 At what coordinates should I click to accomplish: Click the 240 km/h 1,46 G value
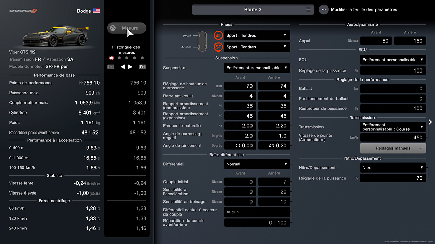93,228
